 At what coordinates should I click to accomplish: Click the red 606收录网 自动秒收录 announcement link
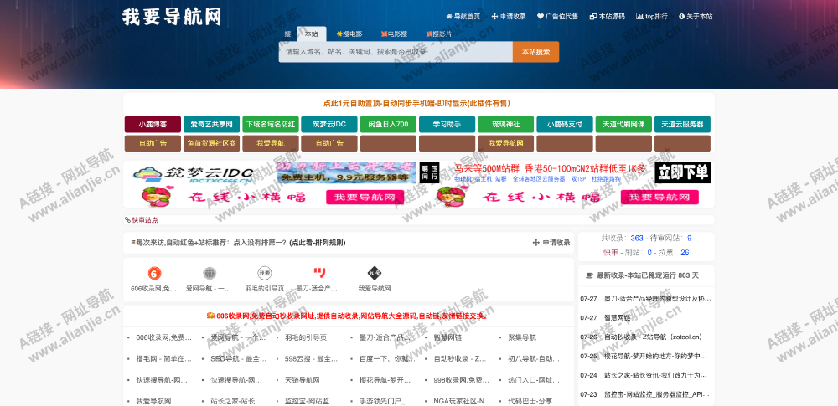point(352,316)
